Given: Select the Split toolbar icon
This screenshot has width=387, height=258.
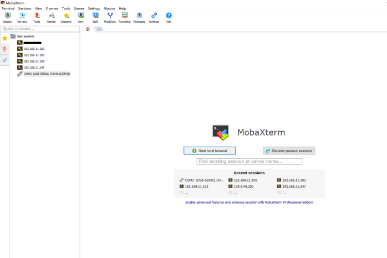Looking at the screenshot, I should pos(95,18).
